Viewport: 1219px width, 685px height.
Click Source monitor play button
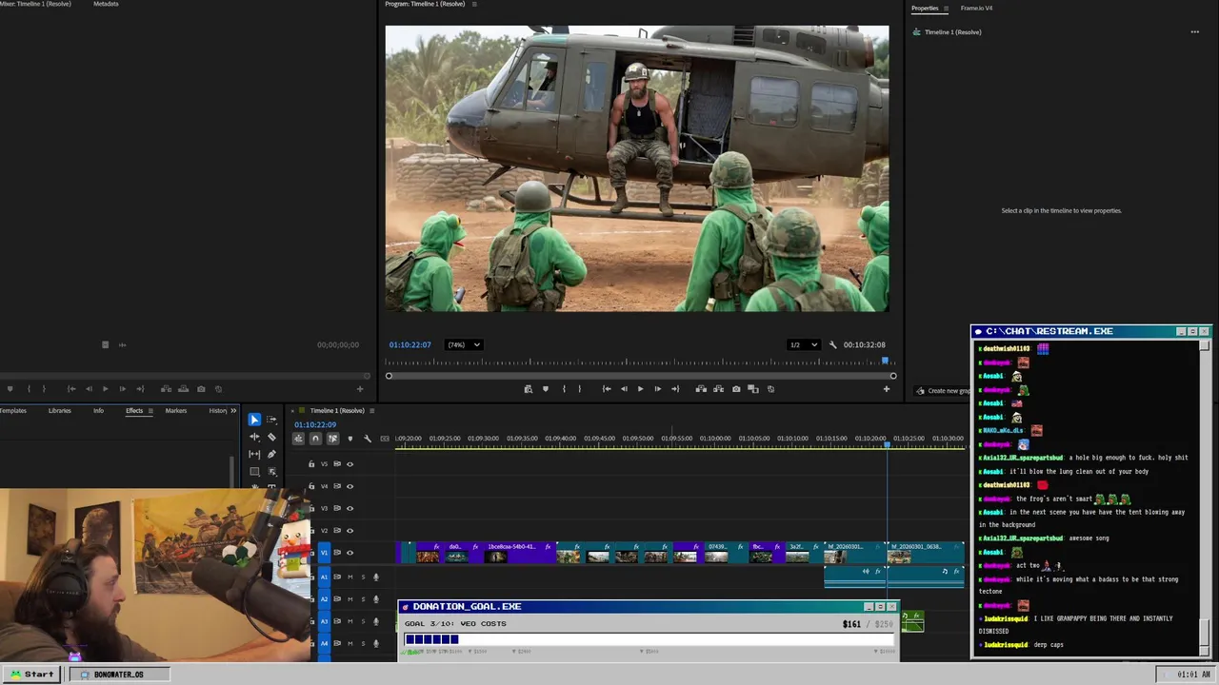click(105, 388)
